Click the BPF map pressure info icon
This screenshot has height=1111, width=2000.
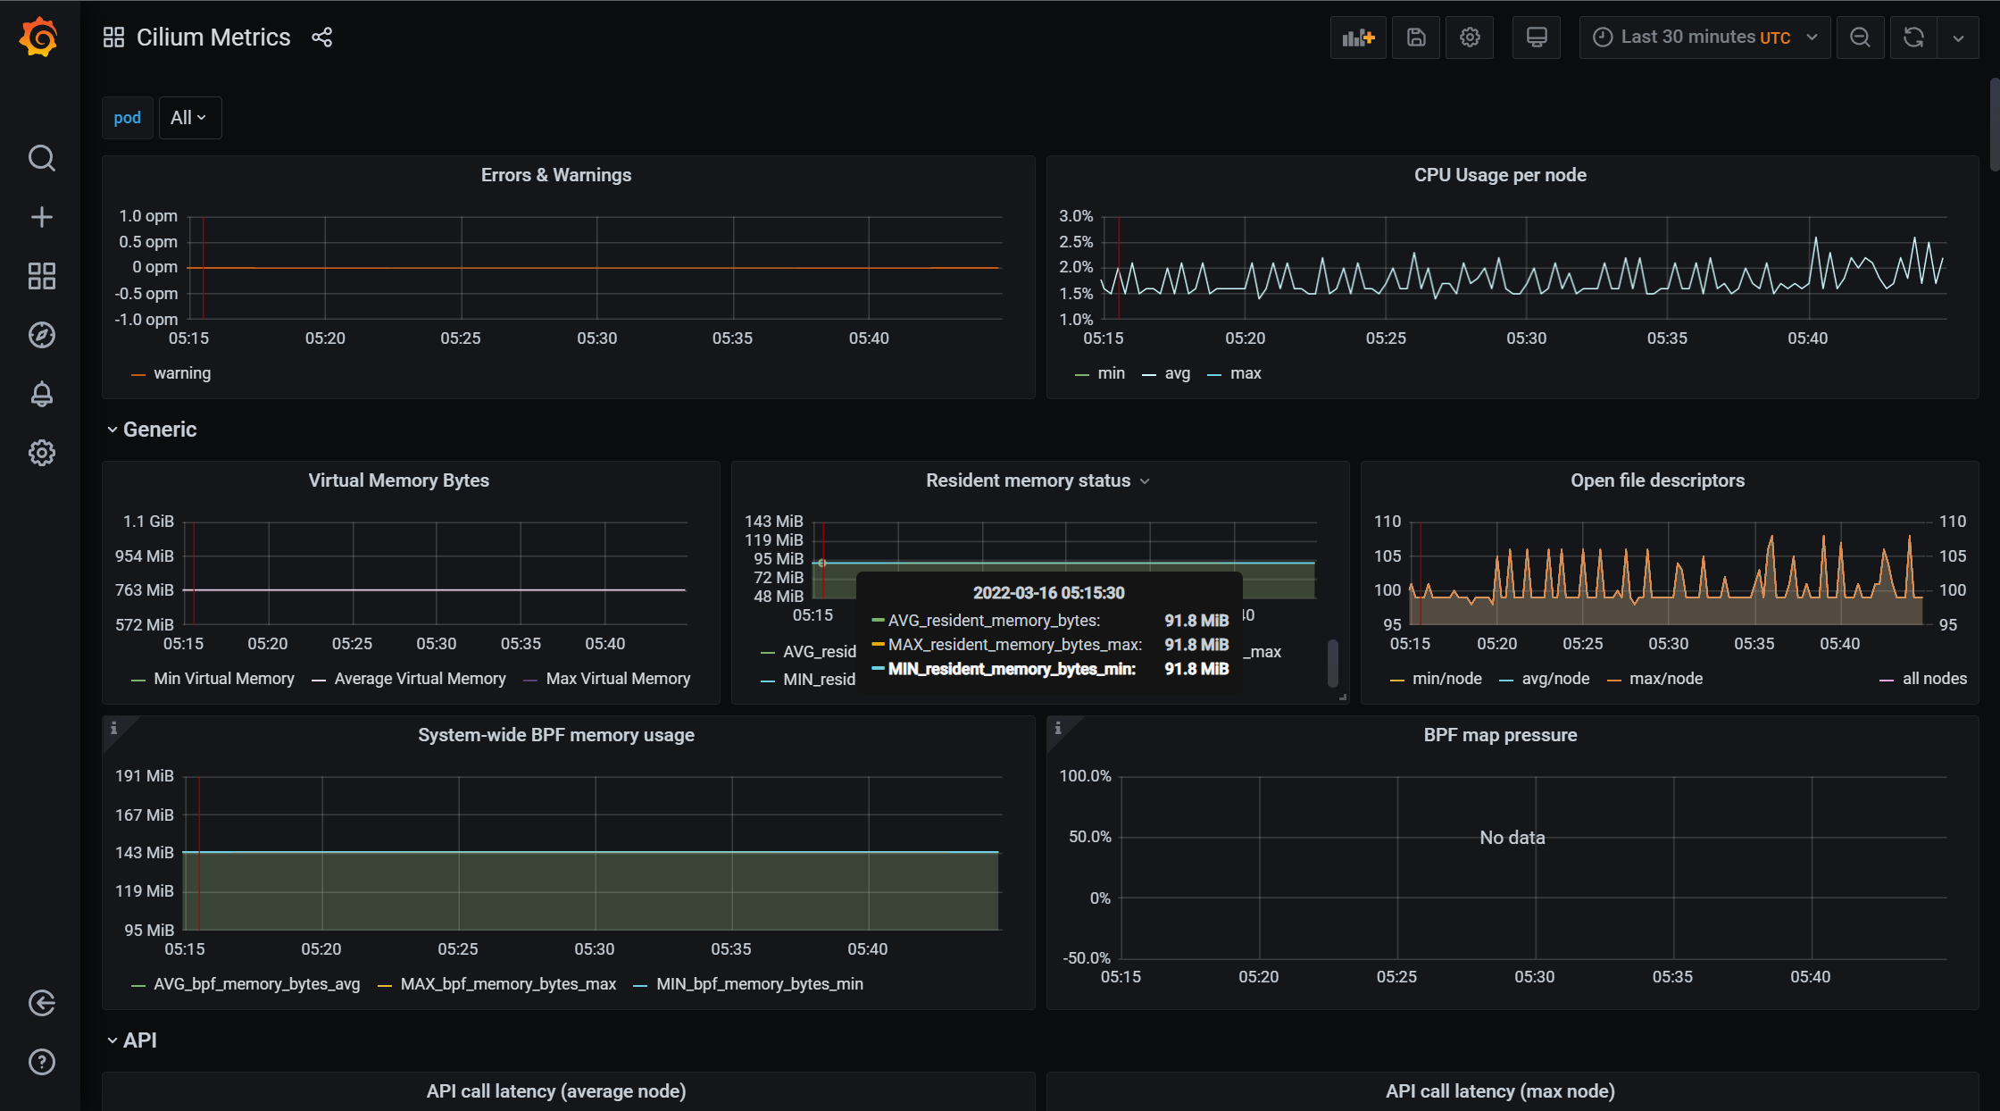[x=1058, y=729]
